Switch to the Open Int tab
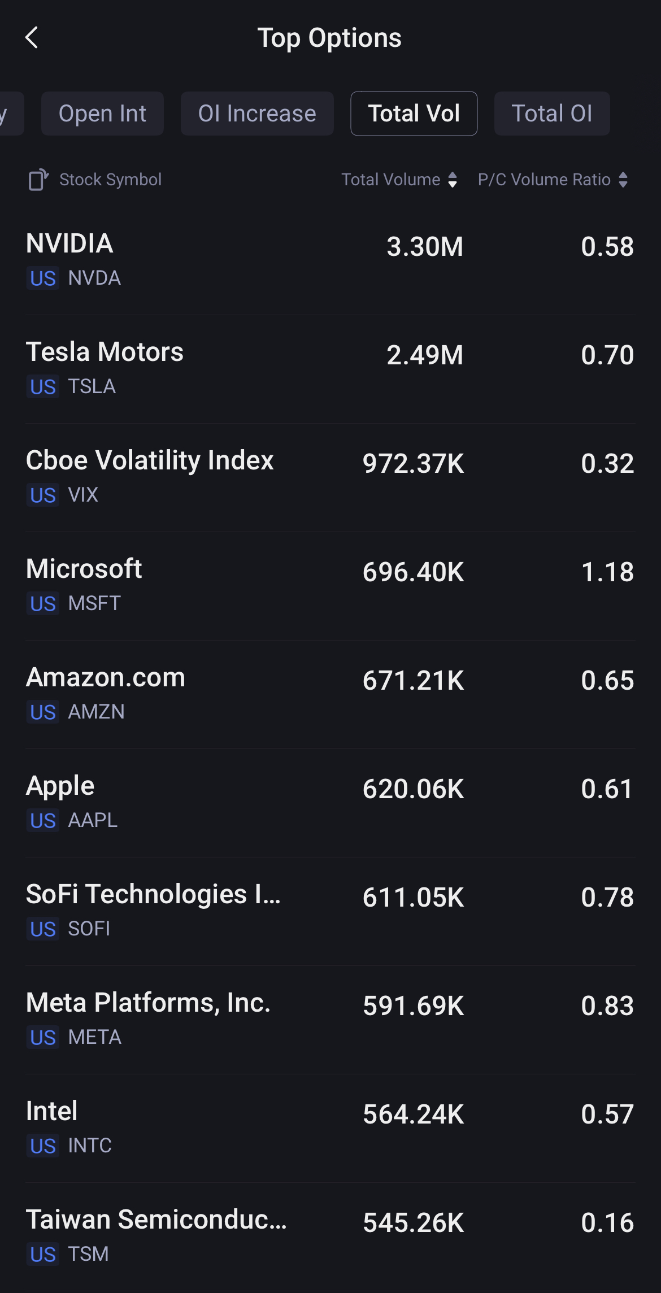Image resolution: width=661 pixels, height=1293 pixels. (102, 114)
